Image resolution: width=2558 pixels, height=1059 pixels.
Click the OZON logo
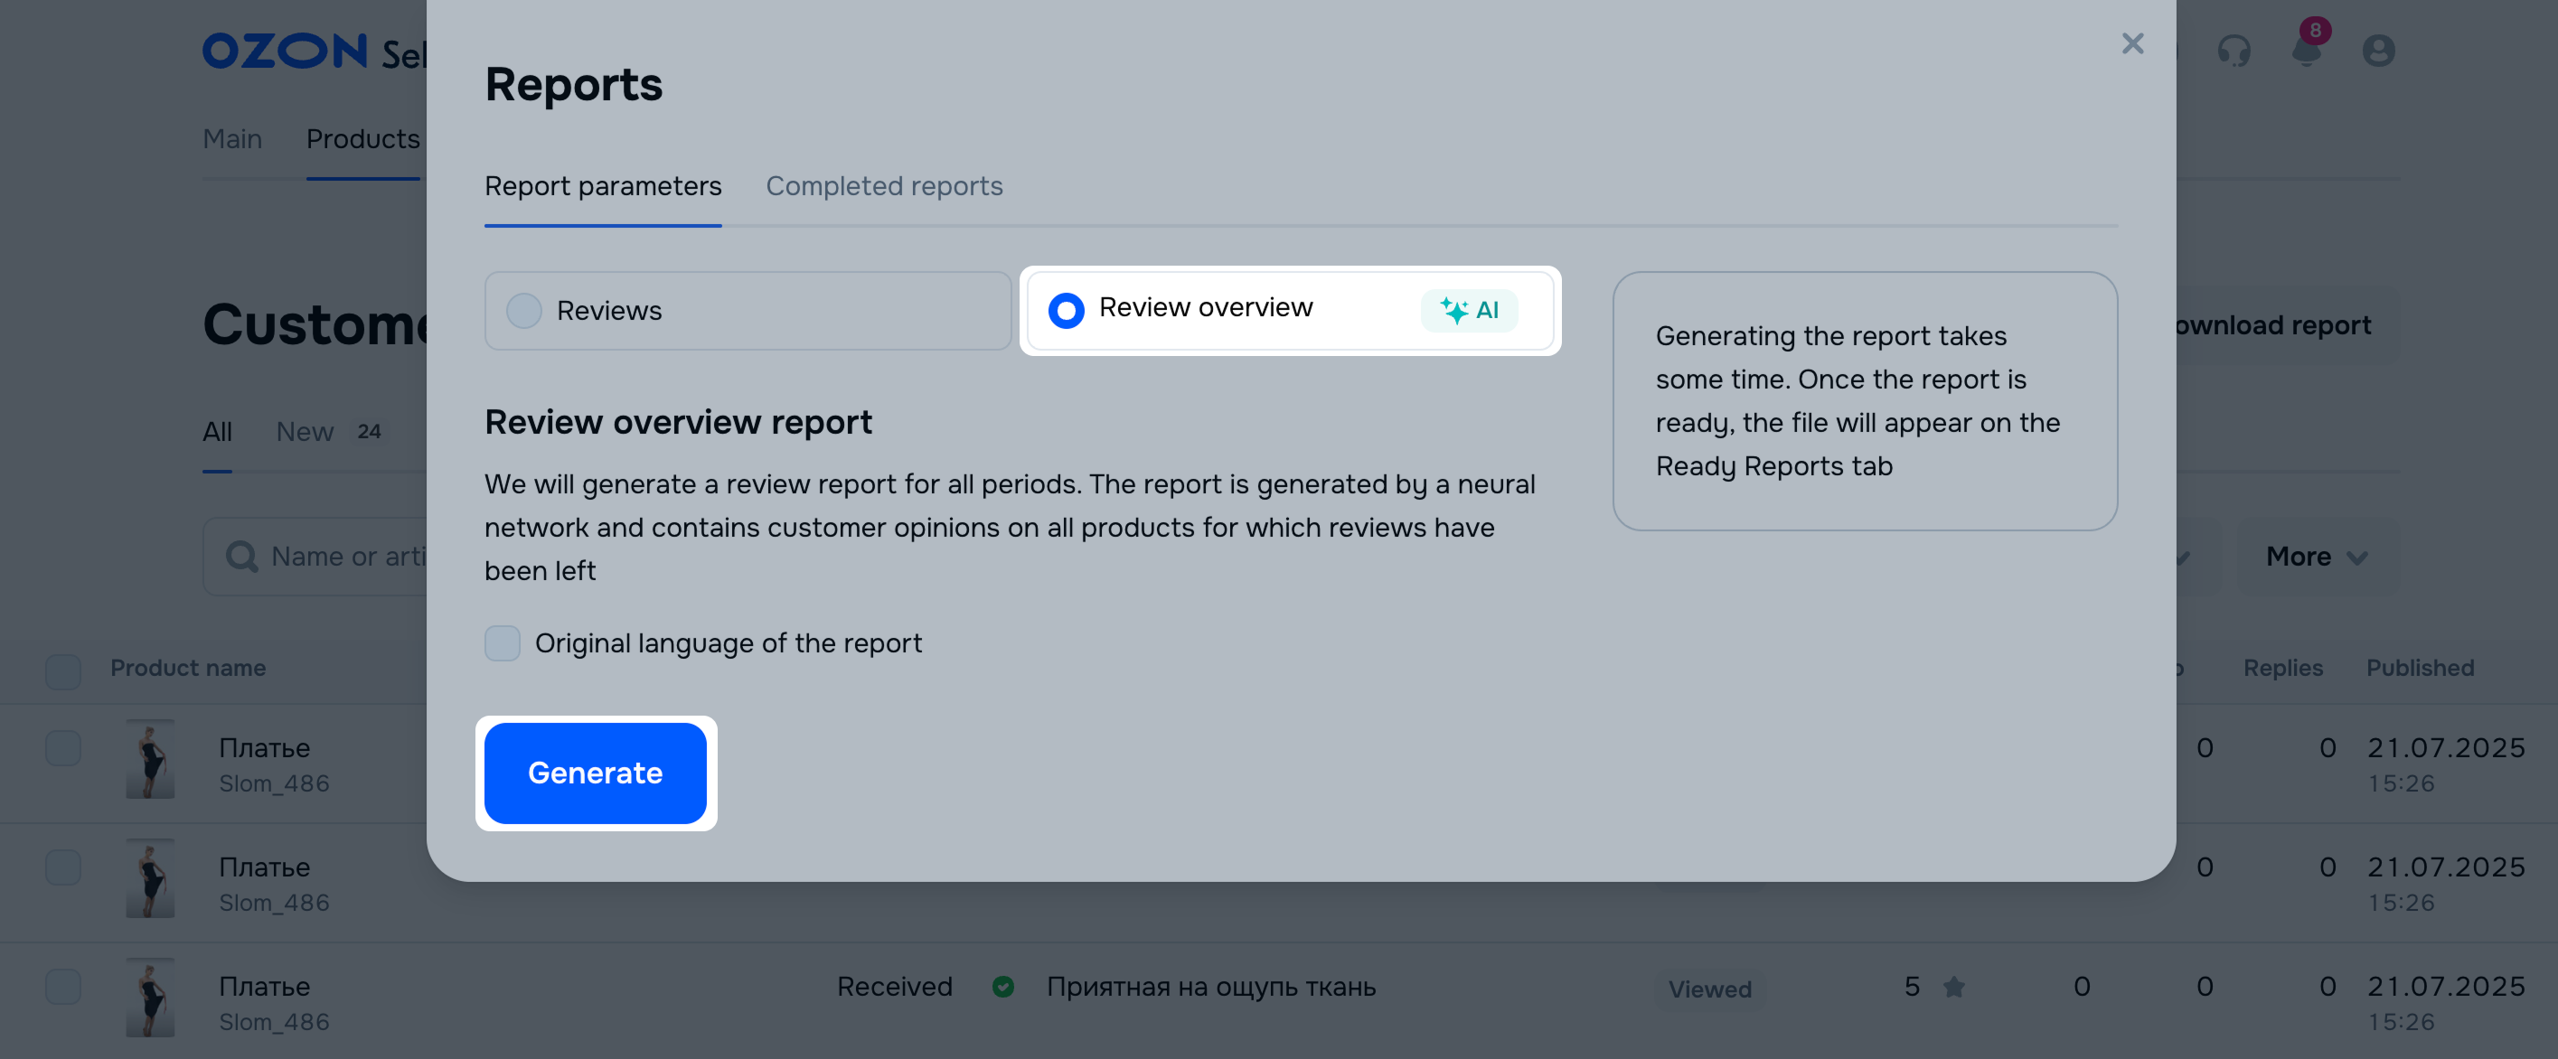pyautogui.click(x=284, y=51)
